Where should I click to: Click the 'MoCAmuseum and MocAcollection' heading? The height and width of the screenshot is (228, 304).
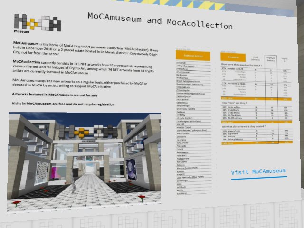160,21
